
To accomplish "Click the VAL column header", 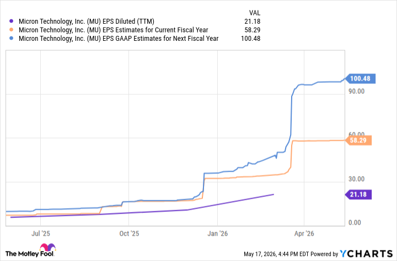I will 254,13.
